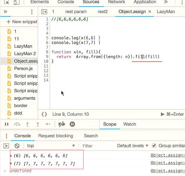Toggle the device toolbar icon
The height and width of the screenshot is (176, 185).
(x=17, y=2)
